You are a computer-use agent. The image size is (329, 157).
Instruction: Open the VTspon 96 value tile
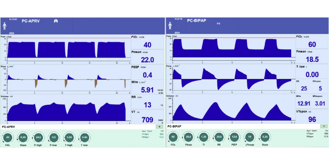tap(312, 116)
